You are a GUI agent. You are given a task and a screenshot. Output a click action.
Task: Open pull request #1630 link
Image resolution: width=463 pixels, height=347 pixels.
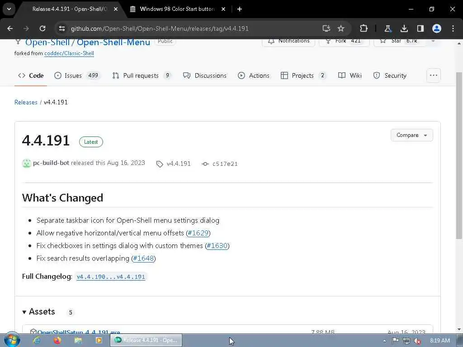(217, 245)
